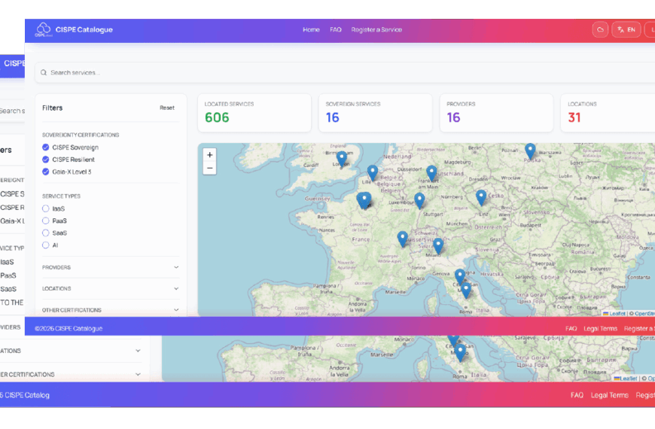
Task: Select the marker northwest of Stuttgart
Action: click(419, 202)
